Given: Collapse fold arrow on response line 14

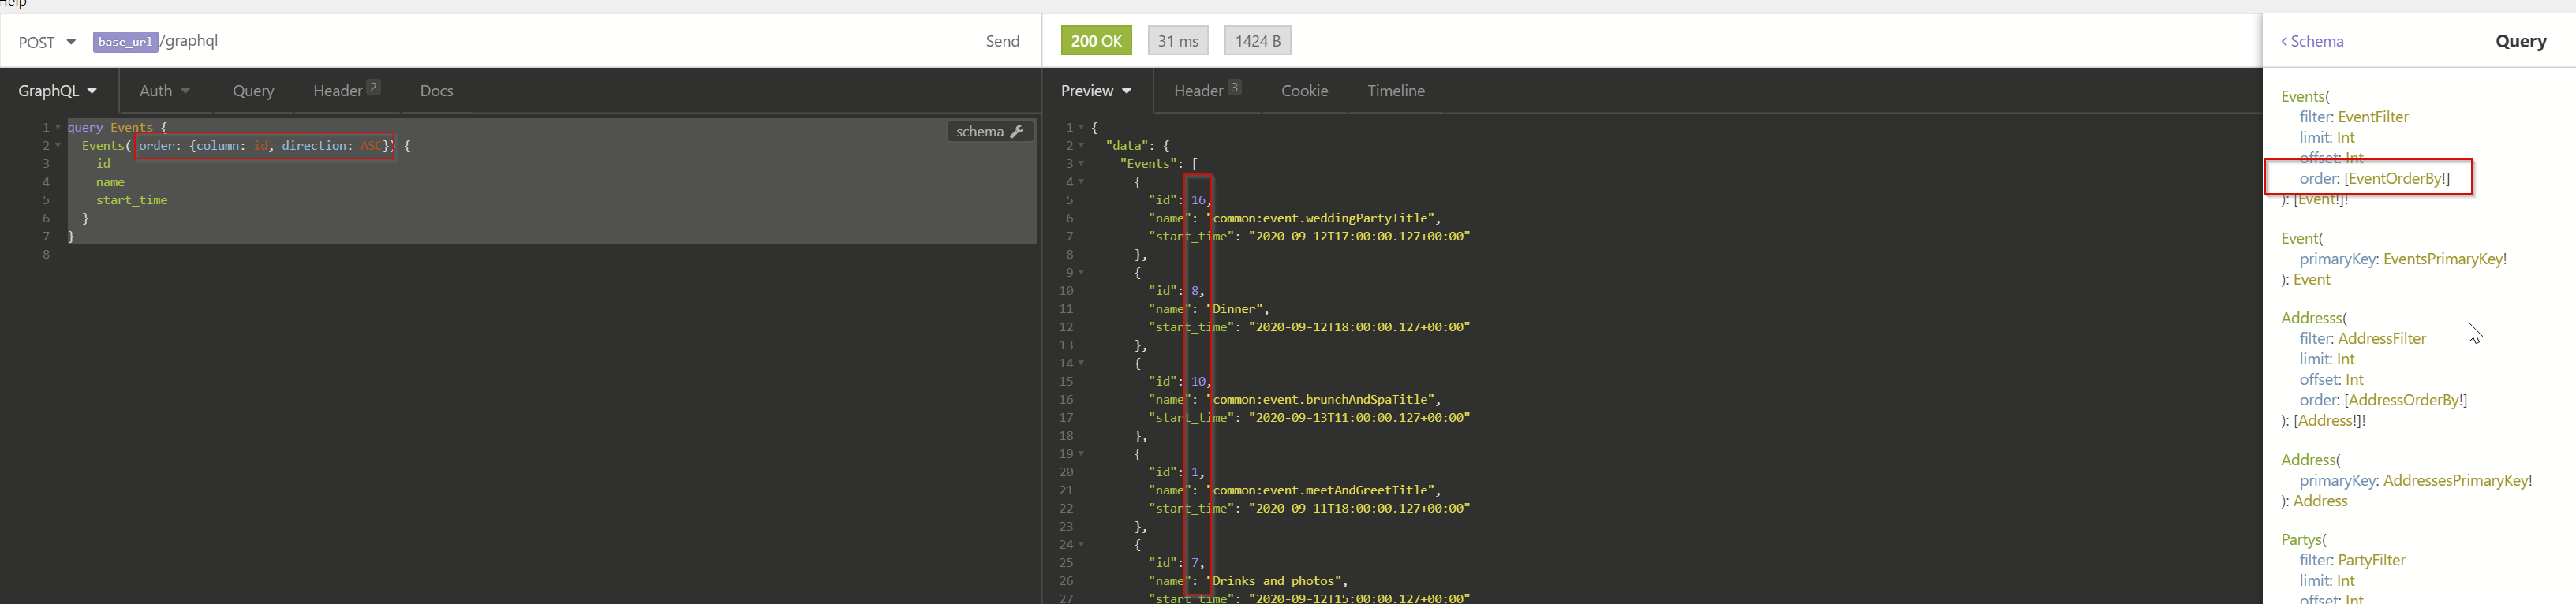Looking at the screenshot, I should coord(1081,364).
